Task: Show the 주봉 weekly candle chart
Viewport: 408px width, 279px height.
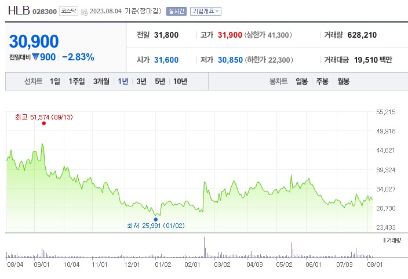Action: [322, 81]
